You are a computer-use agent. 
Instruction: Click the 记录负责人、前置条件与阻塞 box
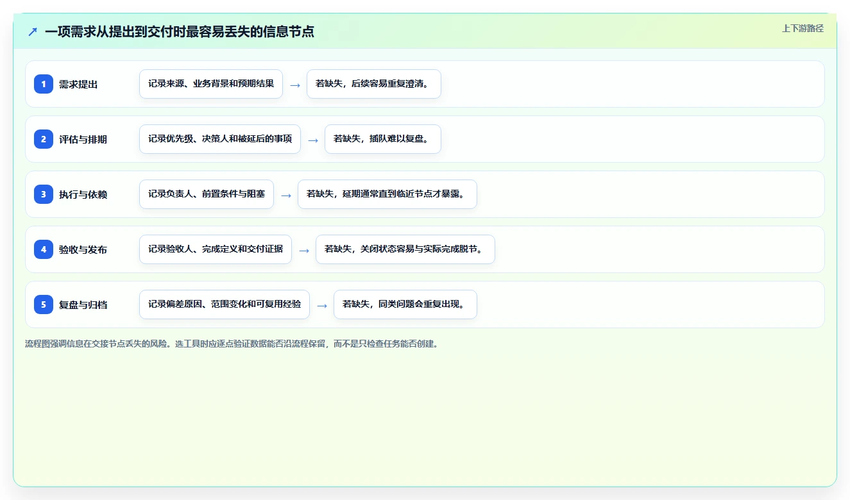coord(207,194)
